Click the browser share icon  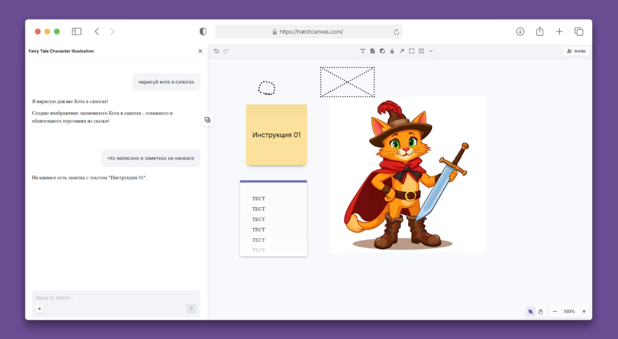[540, 32]
